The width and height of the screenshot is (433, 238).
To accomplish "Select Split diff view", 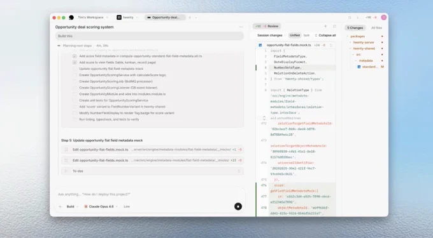I will [x=306, y=35].
